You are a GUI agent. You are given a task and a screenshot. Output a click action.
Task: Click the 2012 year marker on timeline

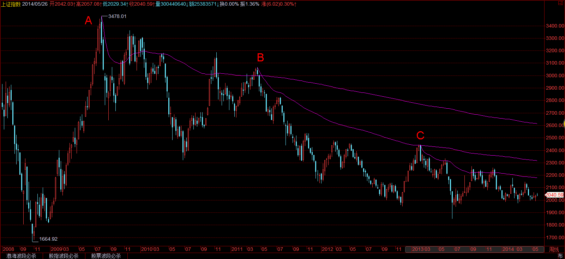click(x=327, y=249)
